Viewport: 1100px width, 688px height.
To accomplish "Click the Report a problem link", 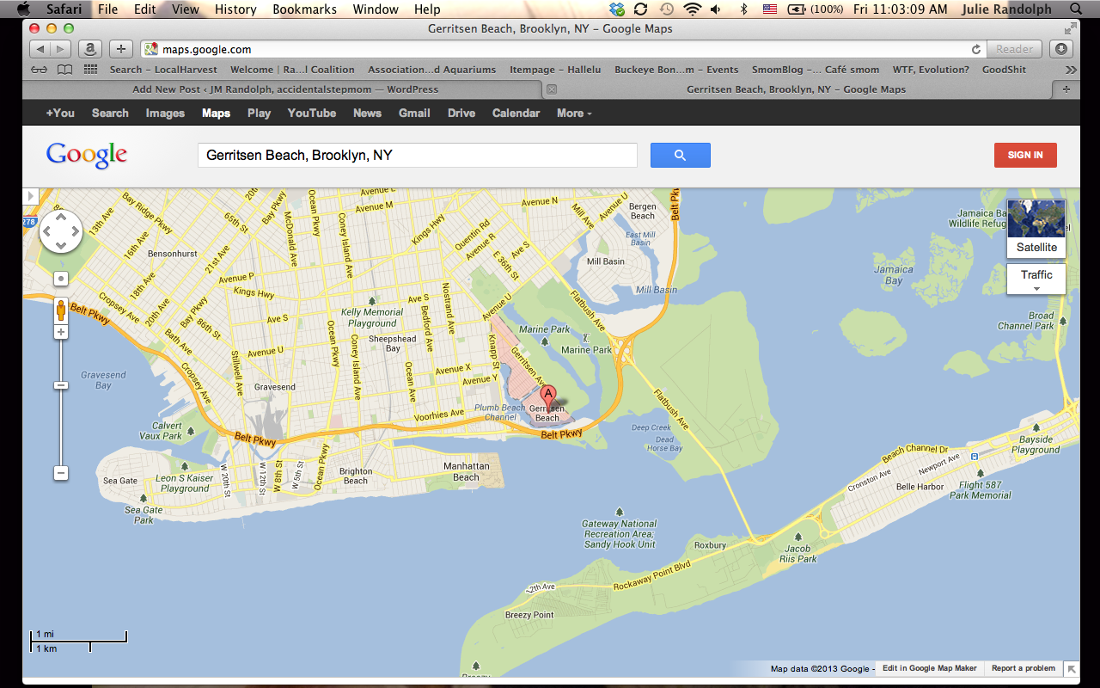I will [1023, 668].
